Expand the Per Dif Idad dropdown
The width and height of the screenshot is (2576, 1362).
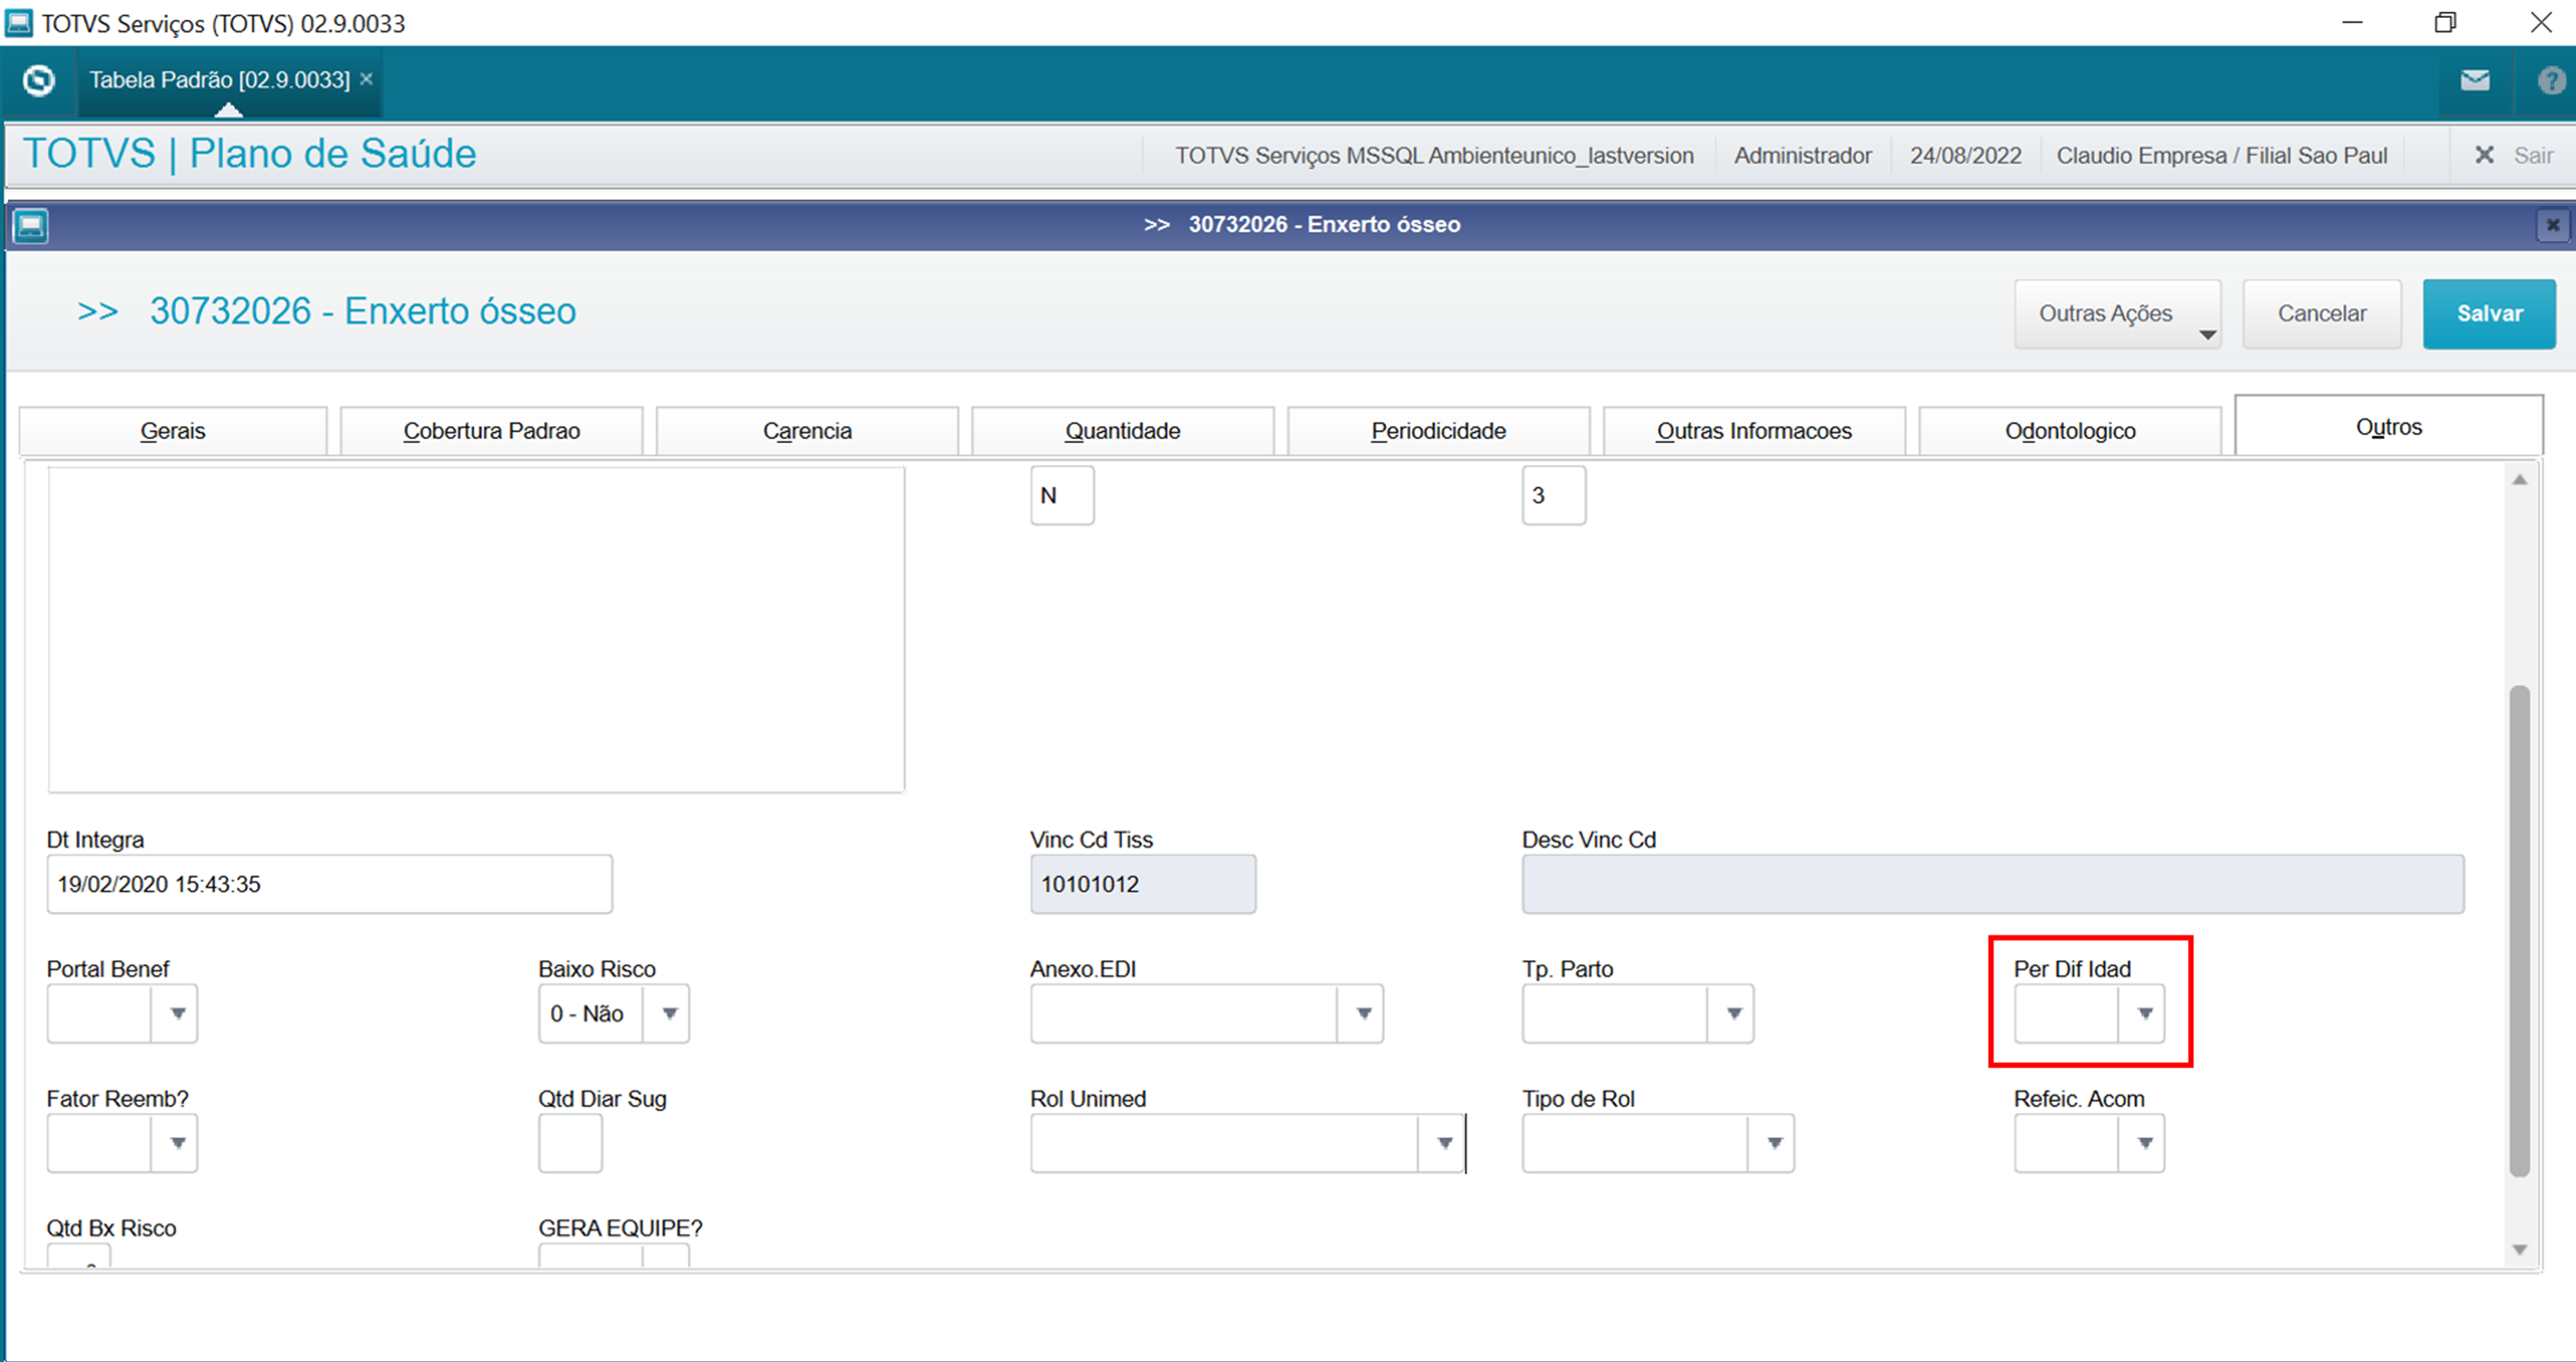point(2144,1013)
